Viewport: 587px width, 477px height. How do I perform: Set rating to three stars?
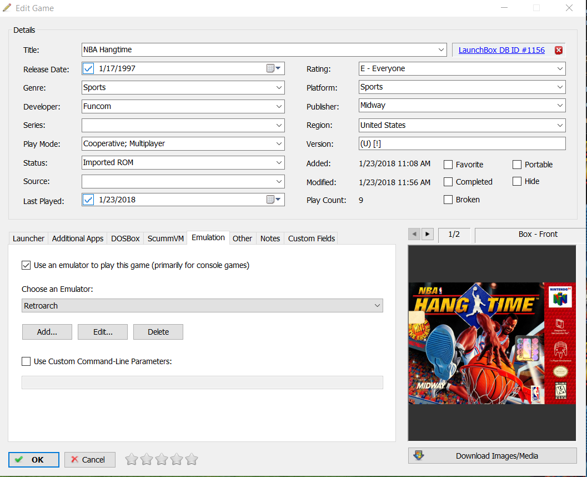click(162, 459)
